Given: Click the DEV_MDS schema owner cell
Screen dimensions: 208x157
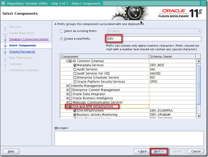Looking at the screenshot, I should [x=172, y=65].
